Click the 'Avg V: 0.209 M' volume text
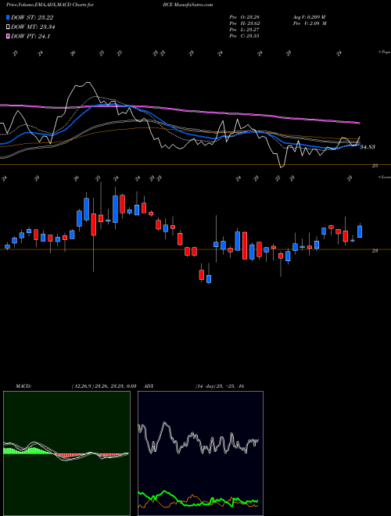 tap(309, 17)
